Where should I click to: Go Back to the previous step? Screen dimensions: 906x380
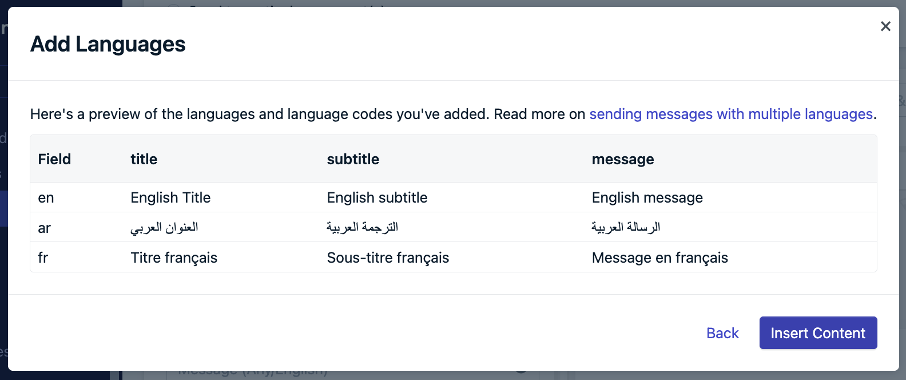click(722, 333)
